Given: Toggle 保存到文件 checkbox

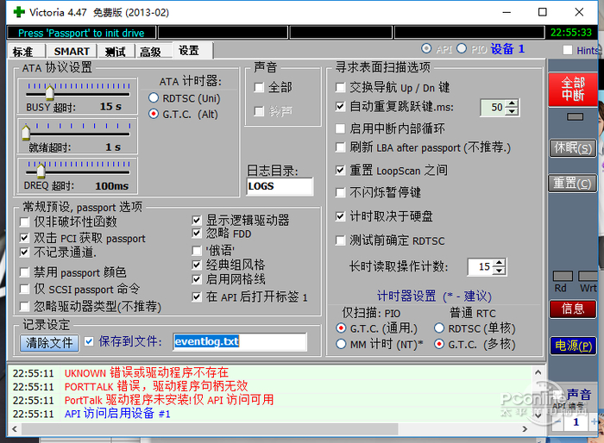Looking at the screenshot, I should tap(89, 341).
